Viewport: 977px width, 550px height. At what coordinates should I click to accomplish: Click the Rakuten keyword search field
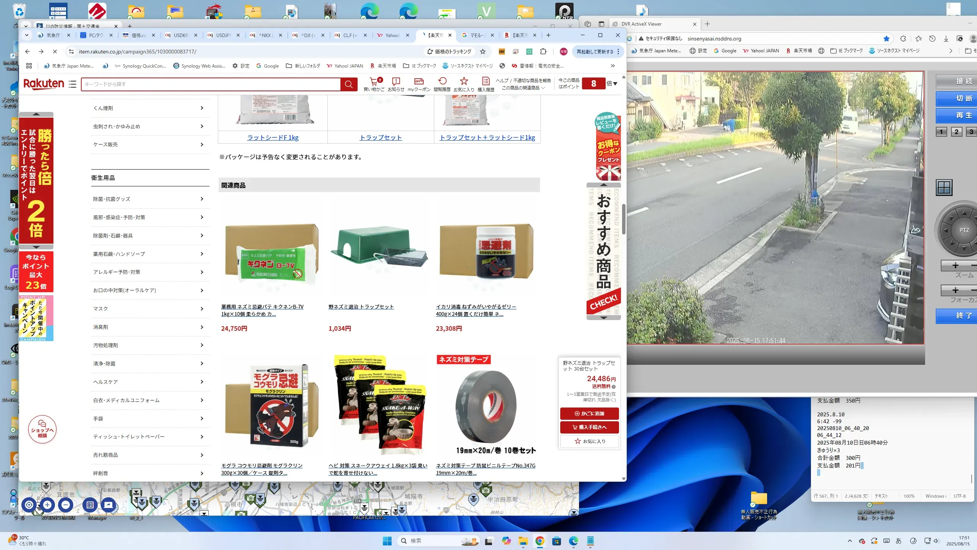(210, 84)
